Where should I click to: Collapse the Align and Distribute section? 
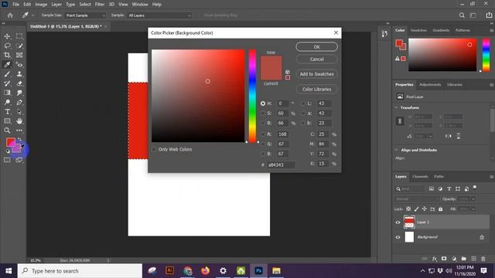[x=397, y=150]
